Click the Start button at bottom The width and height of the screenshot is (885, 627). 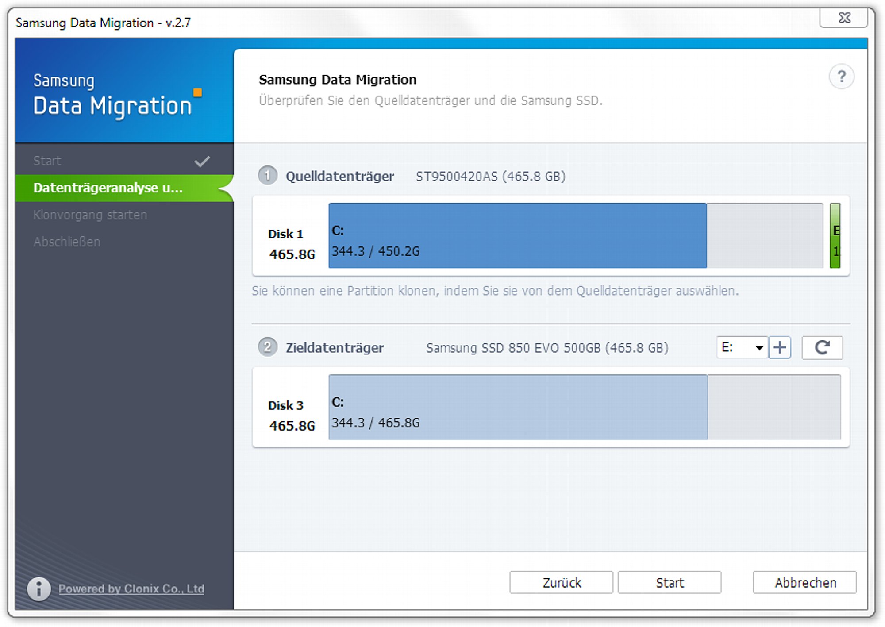pyautogui.click(x=670, y=583)
